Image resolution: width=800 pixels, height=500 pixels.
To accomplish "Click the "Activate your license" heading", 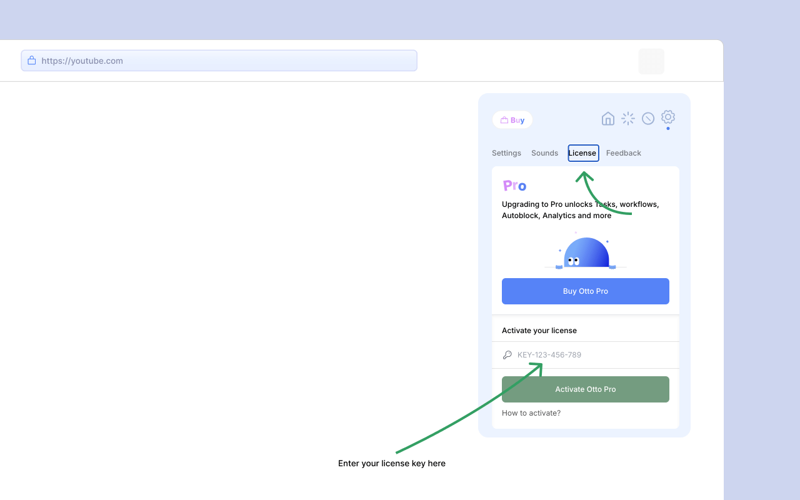I will point(539,331).
